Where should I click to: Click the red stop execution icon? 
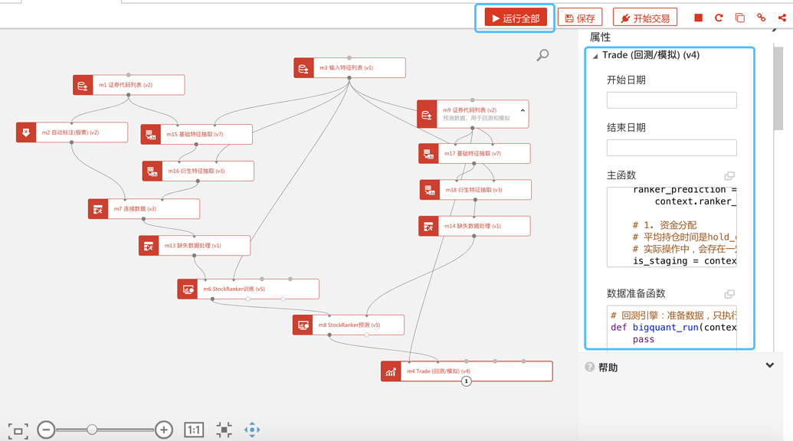pos(698,18)
